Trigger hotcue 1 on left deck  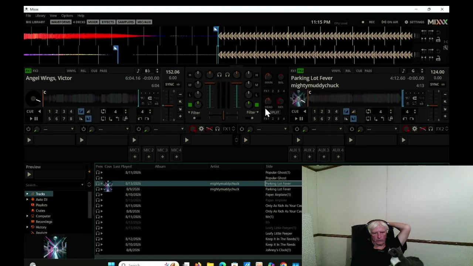pyautogui.click(x=49, y=112)
